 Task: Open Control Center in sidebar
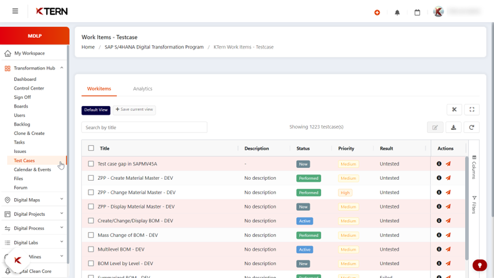29,88
